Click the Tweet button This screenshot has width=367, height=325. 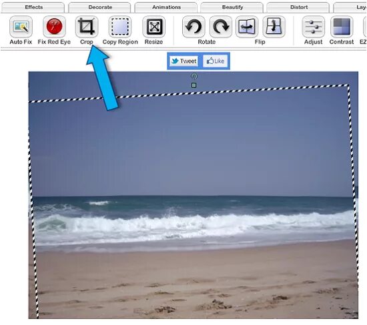click(183, 61)
